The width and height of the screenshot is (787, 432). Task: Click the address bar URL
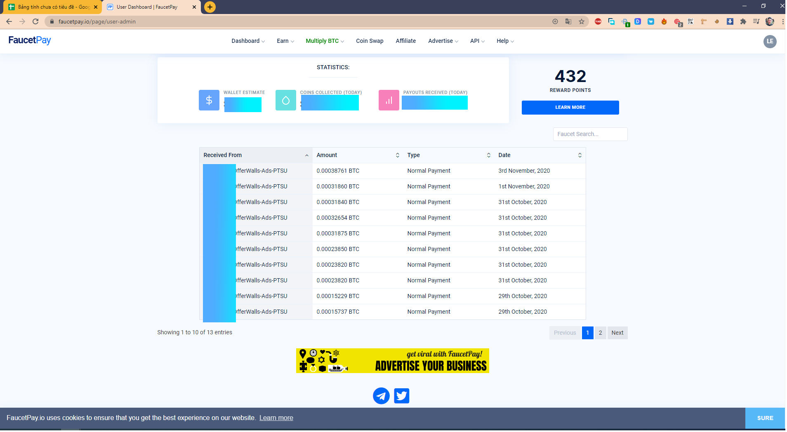(97, 21)
